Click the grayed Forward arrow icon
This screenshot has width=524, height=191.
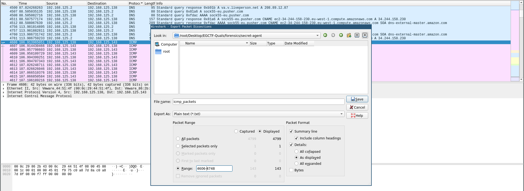333,35
